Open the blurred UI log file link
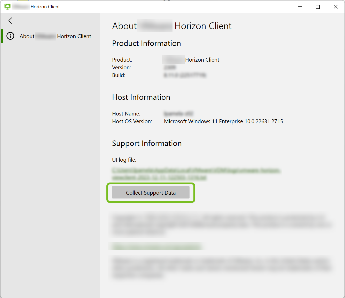345x298 pixels. click(x=196, y=174)
